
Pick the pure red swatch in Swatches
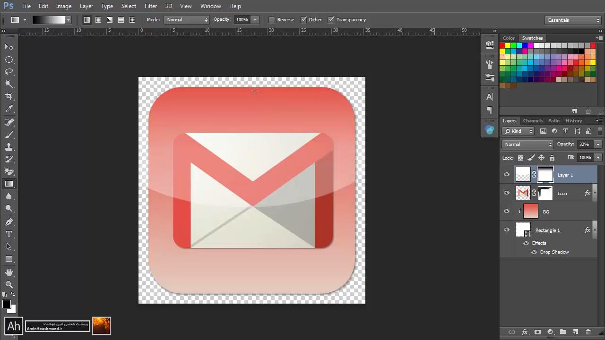pos(502,46)
